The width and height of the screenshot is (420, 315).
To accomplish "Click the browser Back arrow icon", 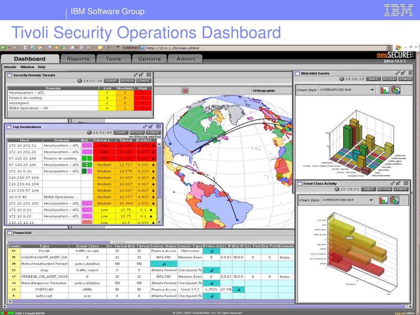I will click(x=3, y=48).
